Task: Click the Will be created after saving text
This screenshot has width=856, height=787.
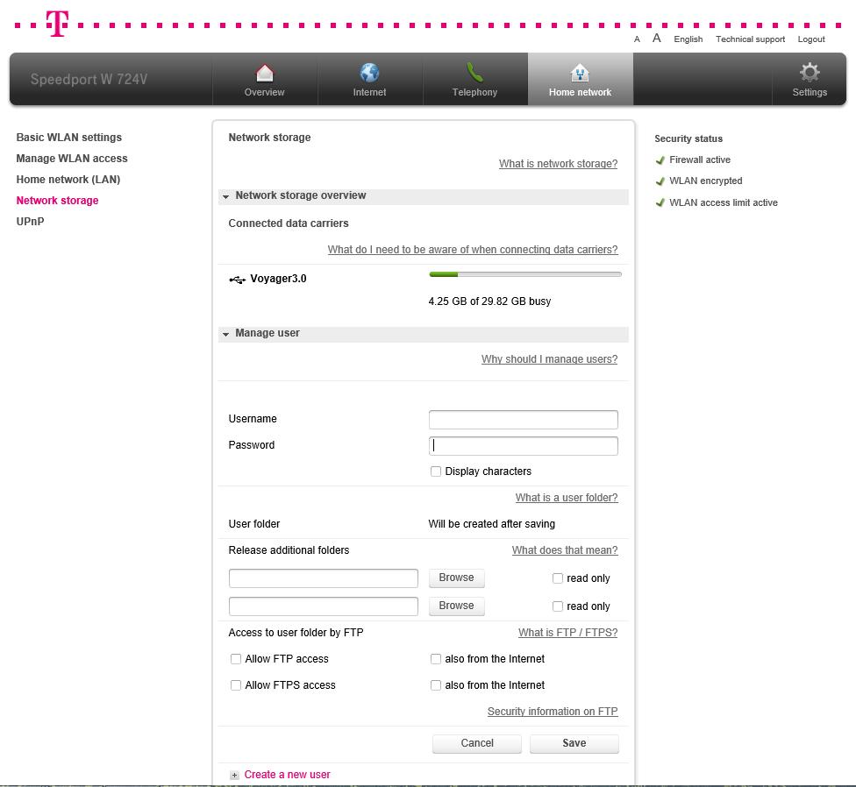Action: pos(491,524)
